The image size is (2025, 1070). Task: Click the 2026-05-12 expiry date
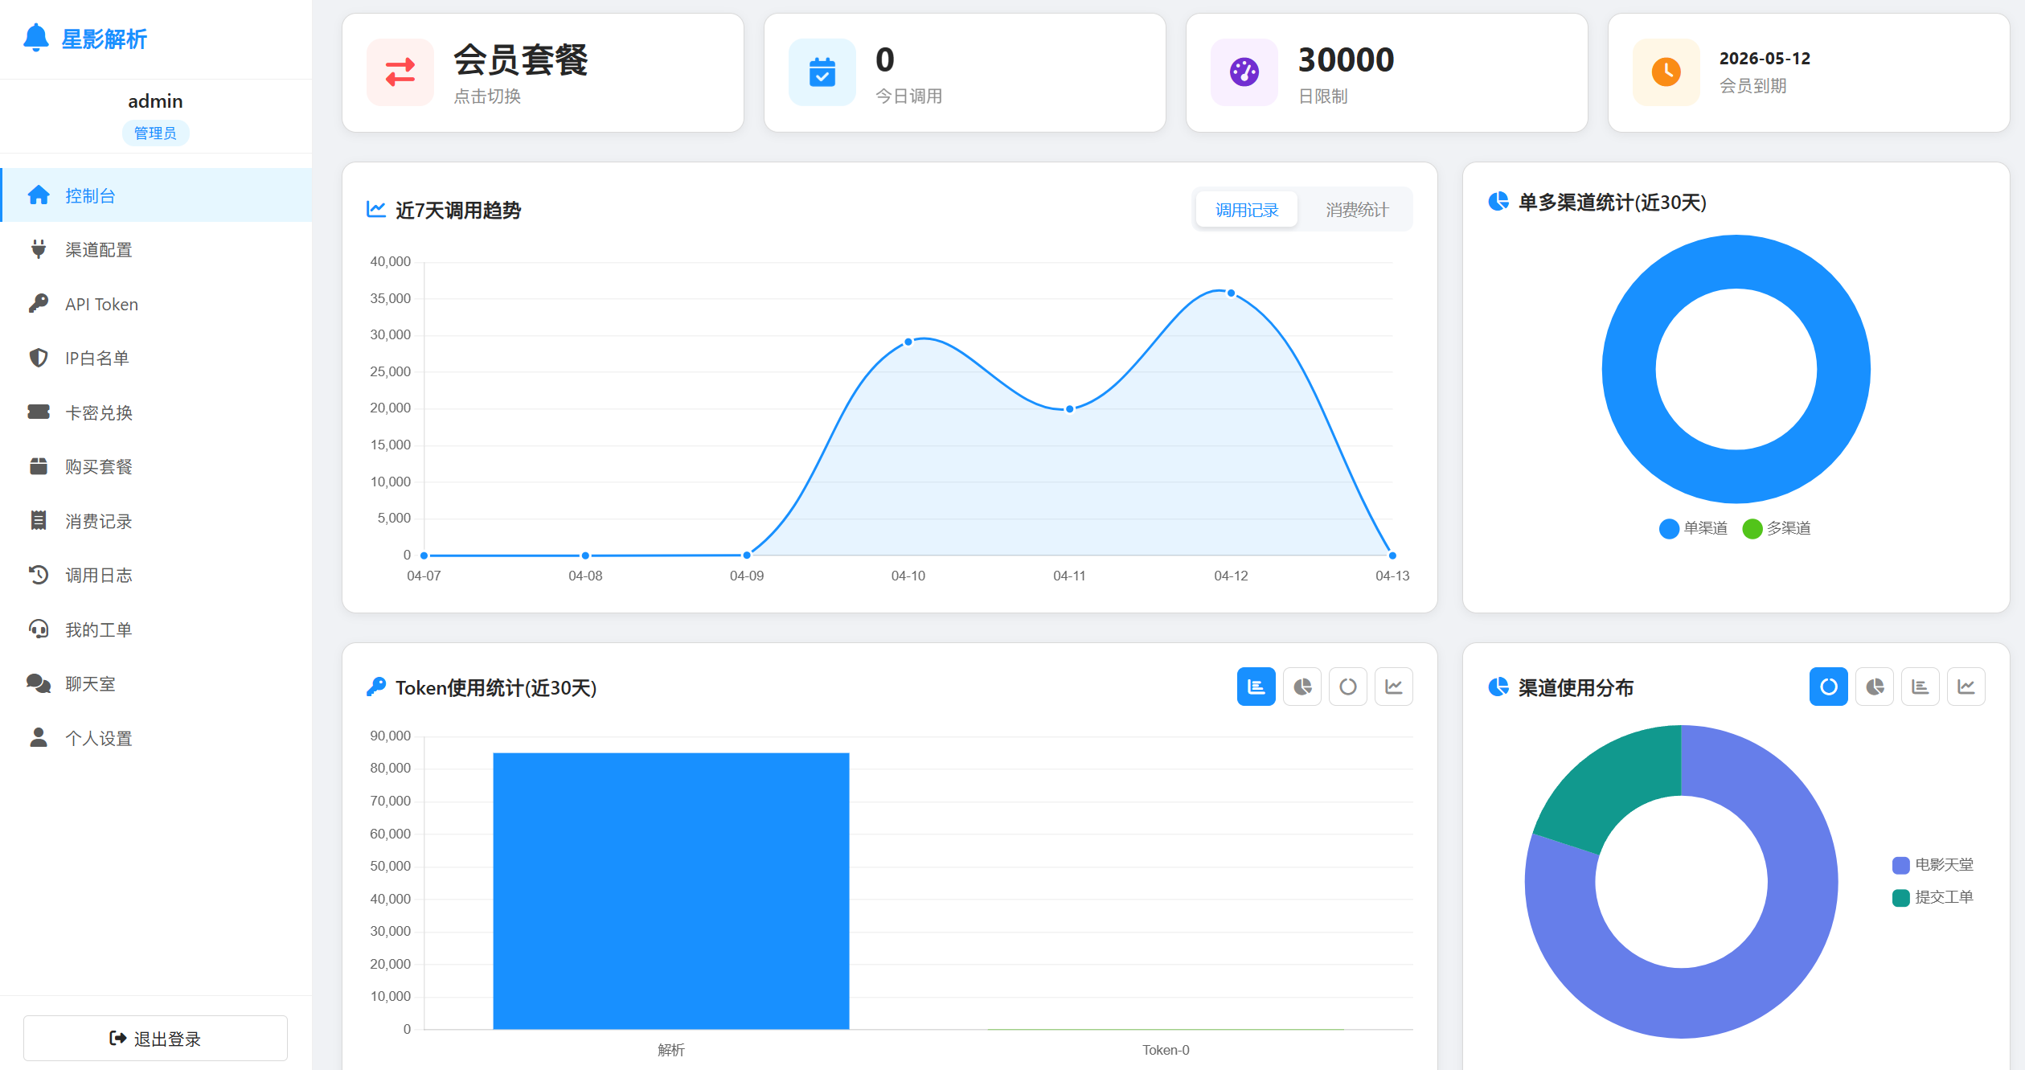click(x=1765, y=59)
